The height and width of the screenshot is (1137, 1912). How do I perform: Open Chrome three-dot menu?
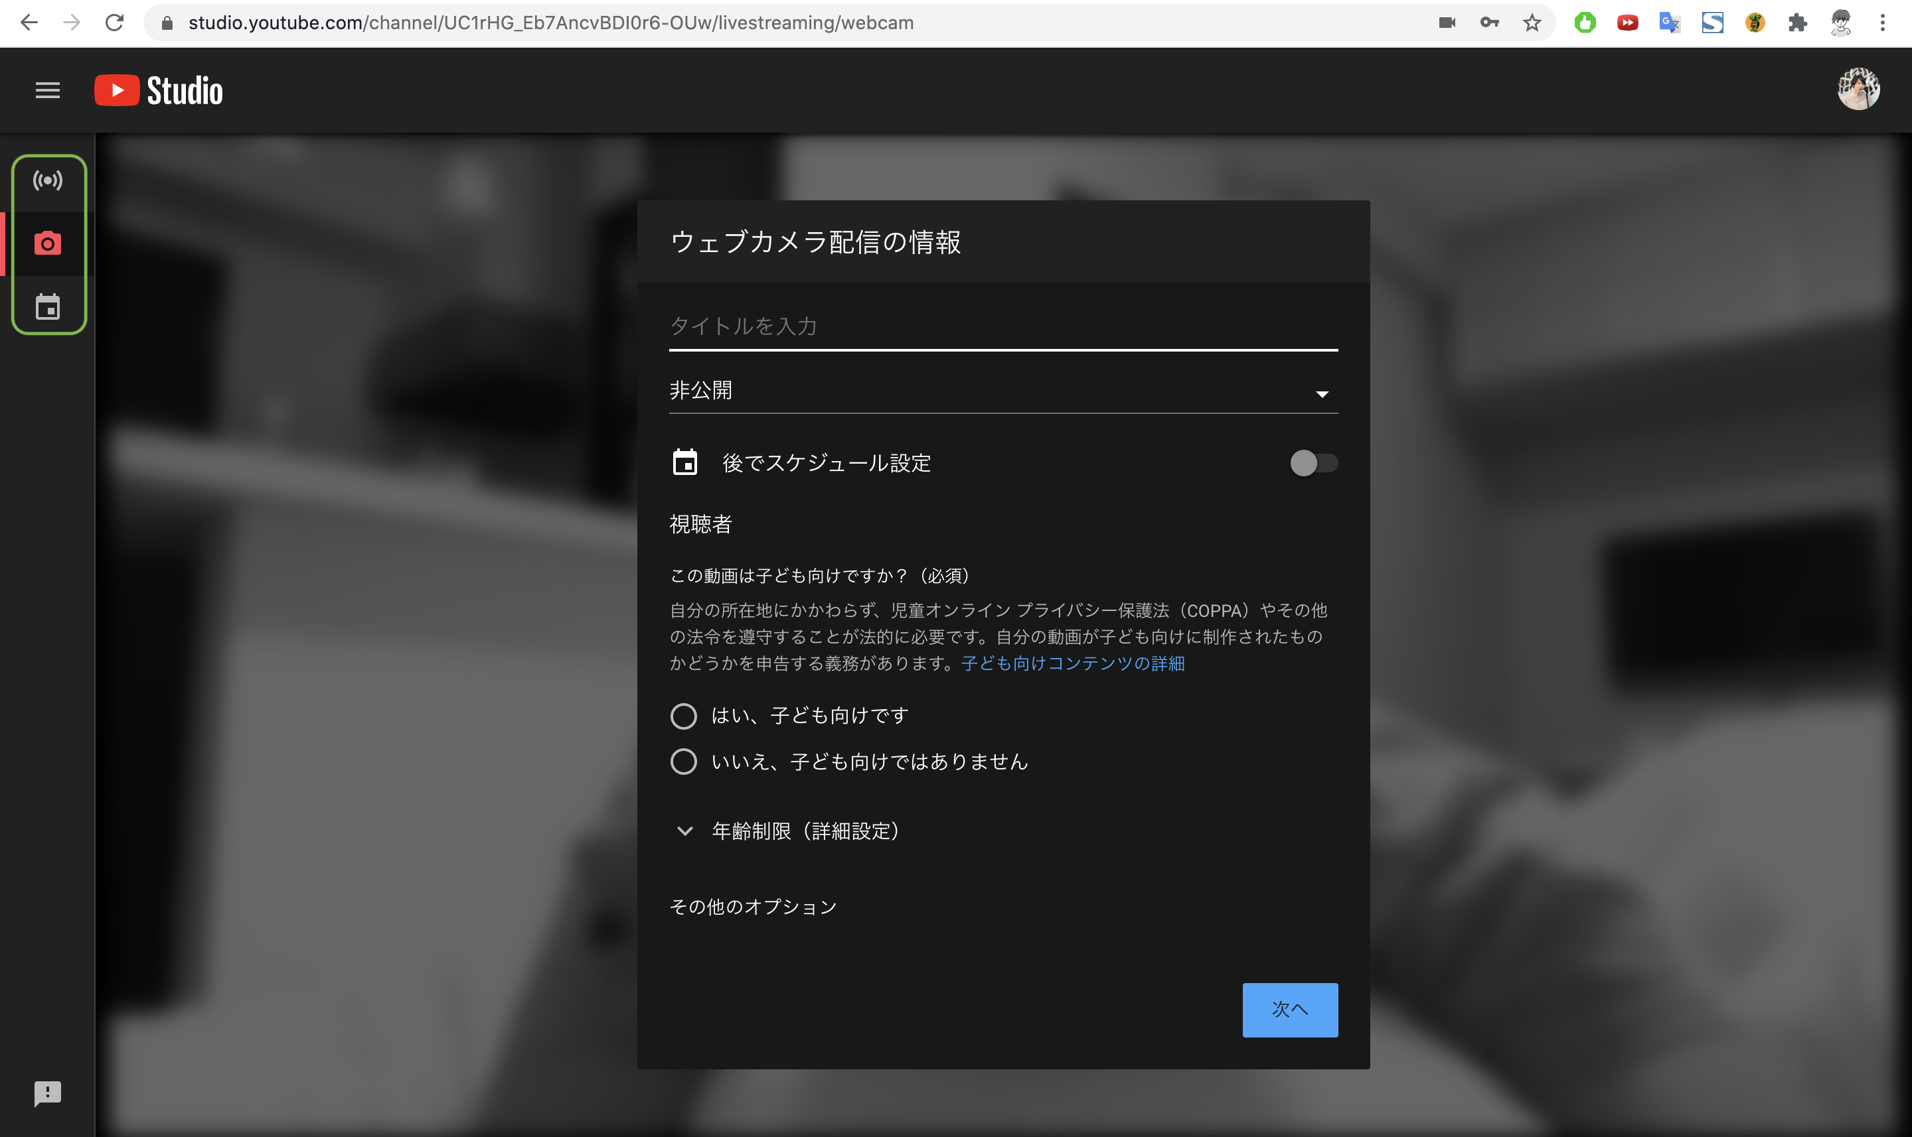[1883, 23]
